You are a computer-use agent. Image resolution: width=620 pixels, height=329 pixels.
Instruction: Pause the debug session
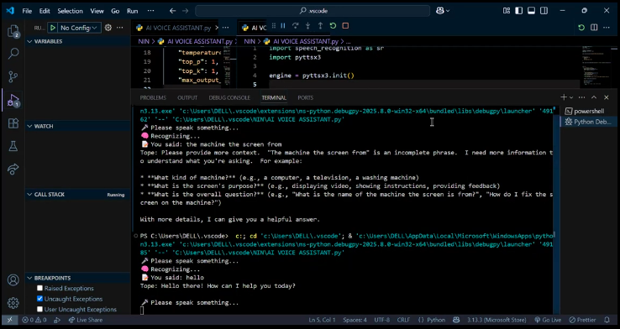click(283, 26)
